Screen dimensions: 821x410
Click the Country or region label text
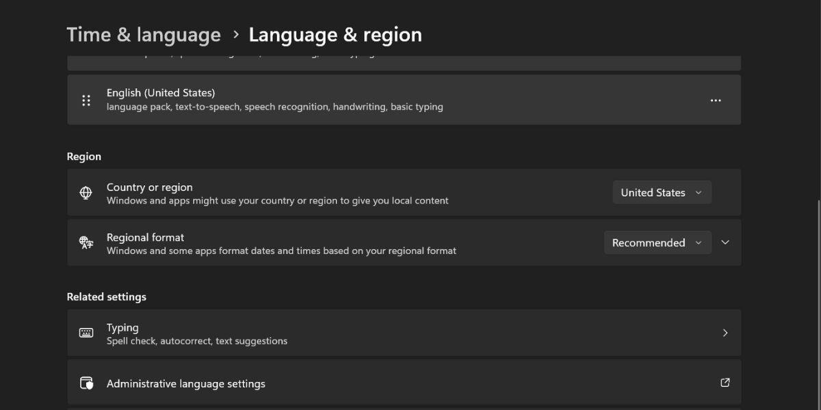click(150, 187)
